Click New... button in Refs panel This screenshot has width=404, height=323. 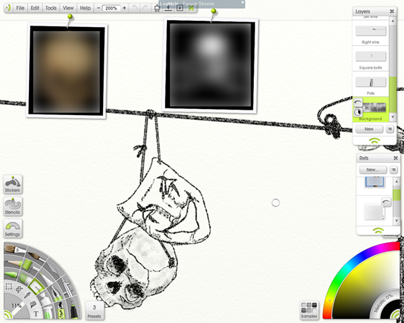point(373,170)
